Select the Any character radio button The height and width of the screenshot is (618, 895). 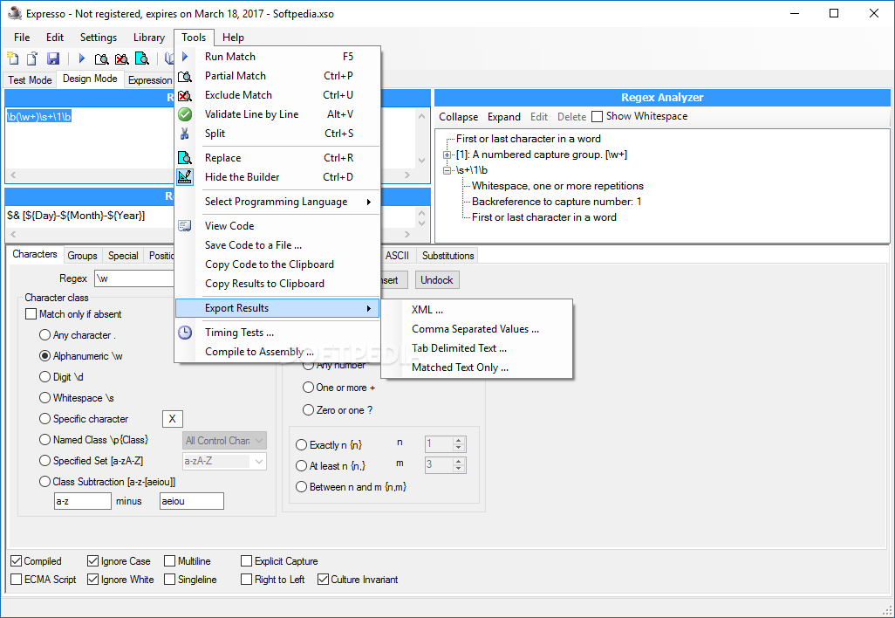tap(44, 334)
